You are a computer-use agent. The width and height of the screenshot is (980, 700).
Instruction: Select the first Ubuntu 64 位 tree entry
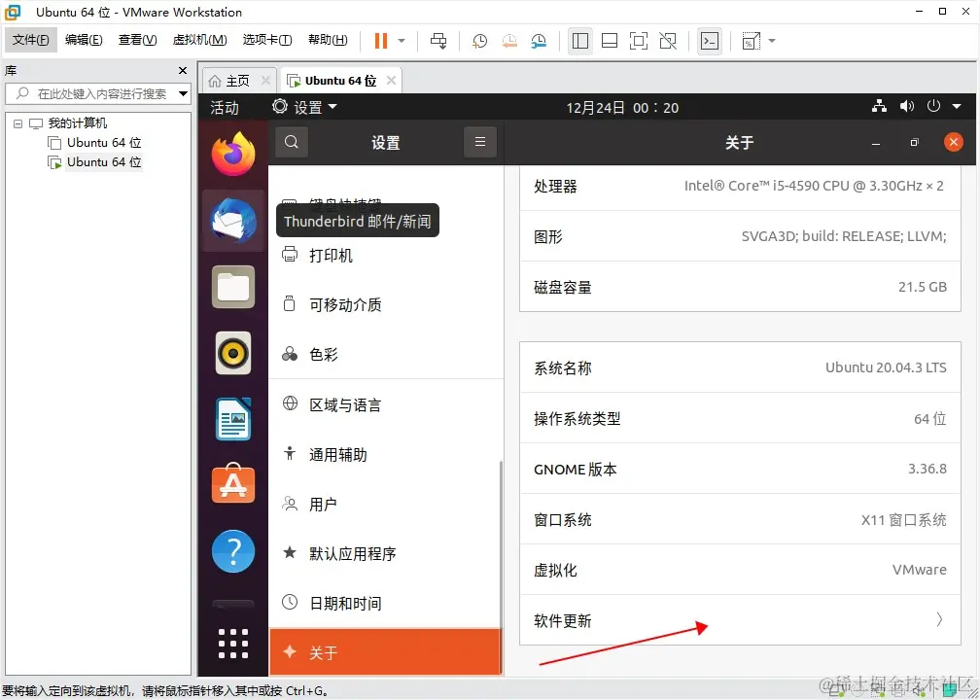(95, 143)
